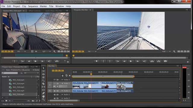This screenshot has height=108, width=193.
Task: Switch Project panel to icon view
Action: tap(6, 101)
